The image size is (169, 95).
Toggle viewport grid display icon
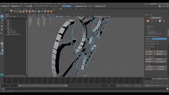click(42, 17)
